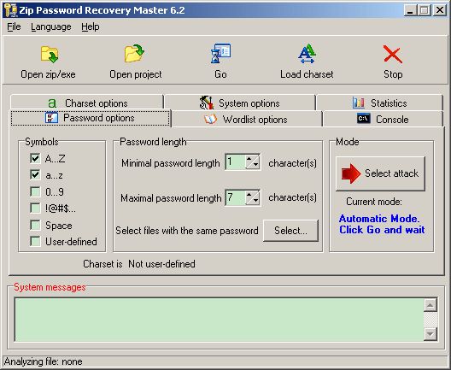Click Select... for files with same password
451x370 pixels.
tap(290, 231)
